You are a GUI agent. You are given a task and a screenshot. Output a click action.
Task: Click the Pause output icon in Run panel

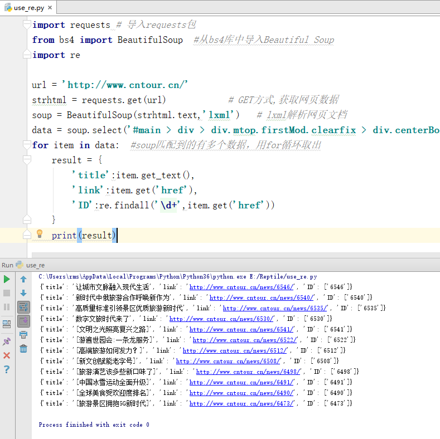click(x=7, y=307)
